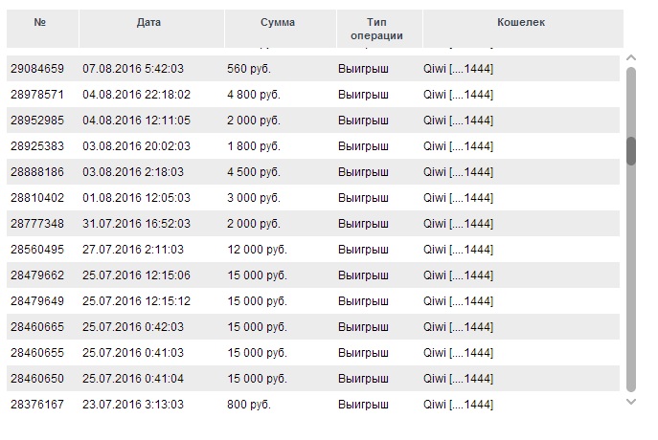658x440 pixels.
Task: Click Выигрыш in row 28810402
Action: 363,198
